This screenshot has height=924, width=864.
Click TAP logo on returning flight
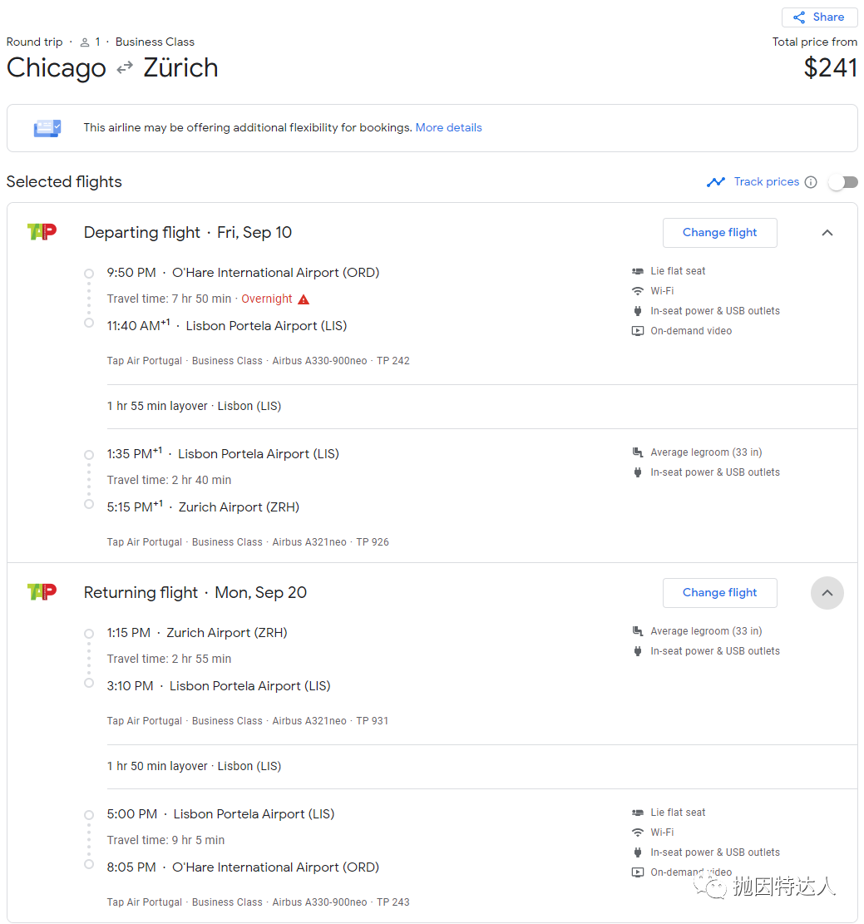(x=42, y=591)
